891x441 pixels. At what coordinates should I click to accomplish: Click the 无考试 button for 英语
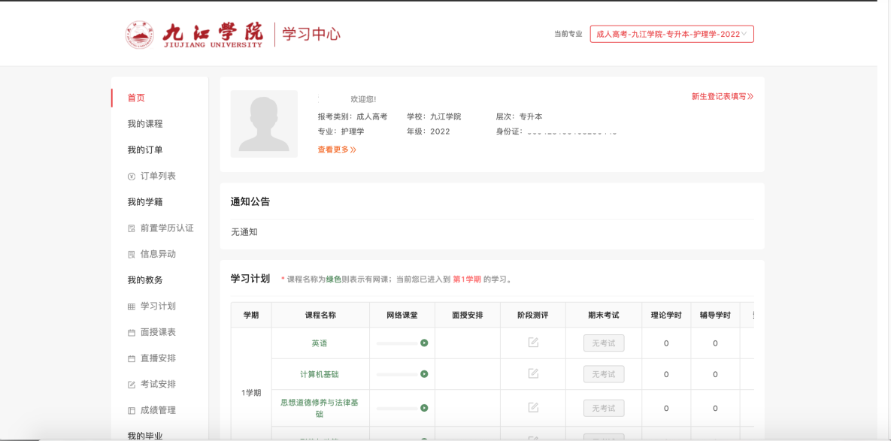pos(603,343)
